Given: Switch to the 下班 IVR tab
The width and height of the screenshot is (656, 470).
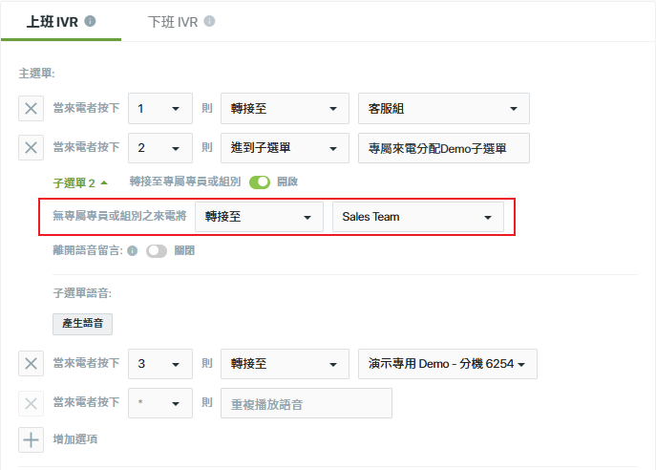Looking at the screenshot, I should 173,22.
